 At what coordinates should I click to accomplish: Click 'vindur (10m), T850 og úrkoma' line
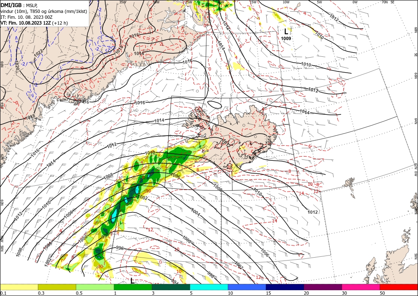(43, 11)
